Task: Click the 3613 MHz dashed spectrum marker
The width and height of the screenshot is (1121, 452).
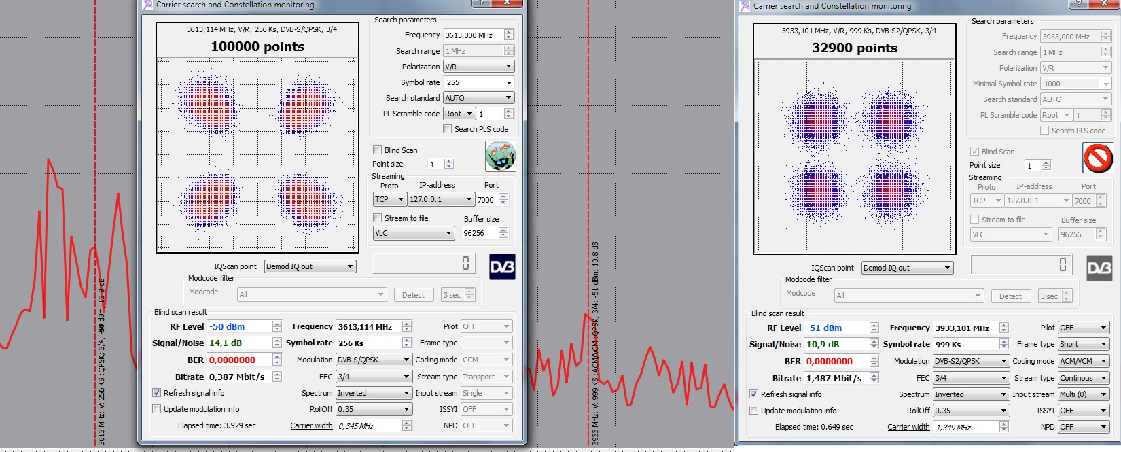Action: click(x=95, y=224)
